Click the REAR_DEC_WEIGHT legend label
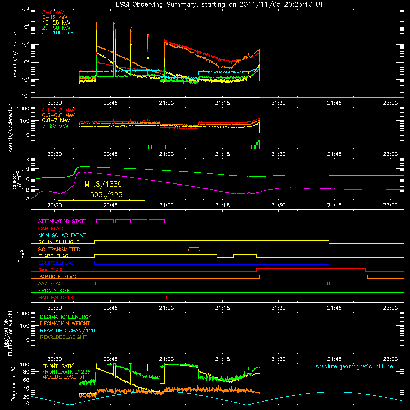Image resolution: width=410 pixels, height=410 pixels. 63,337
